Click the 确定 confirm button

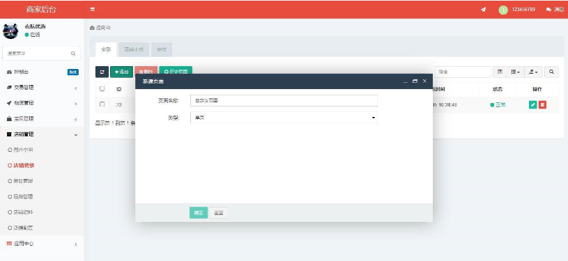[199, 213]
